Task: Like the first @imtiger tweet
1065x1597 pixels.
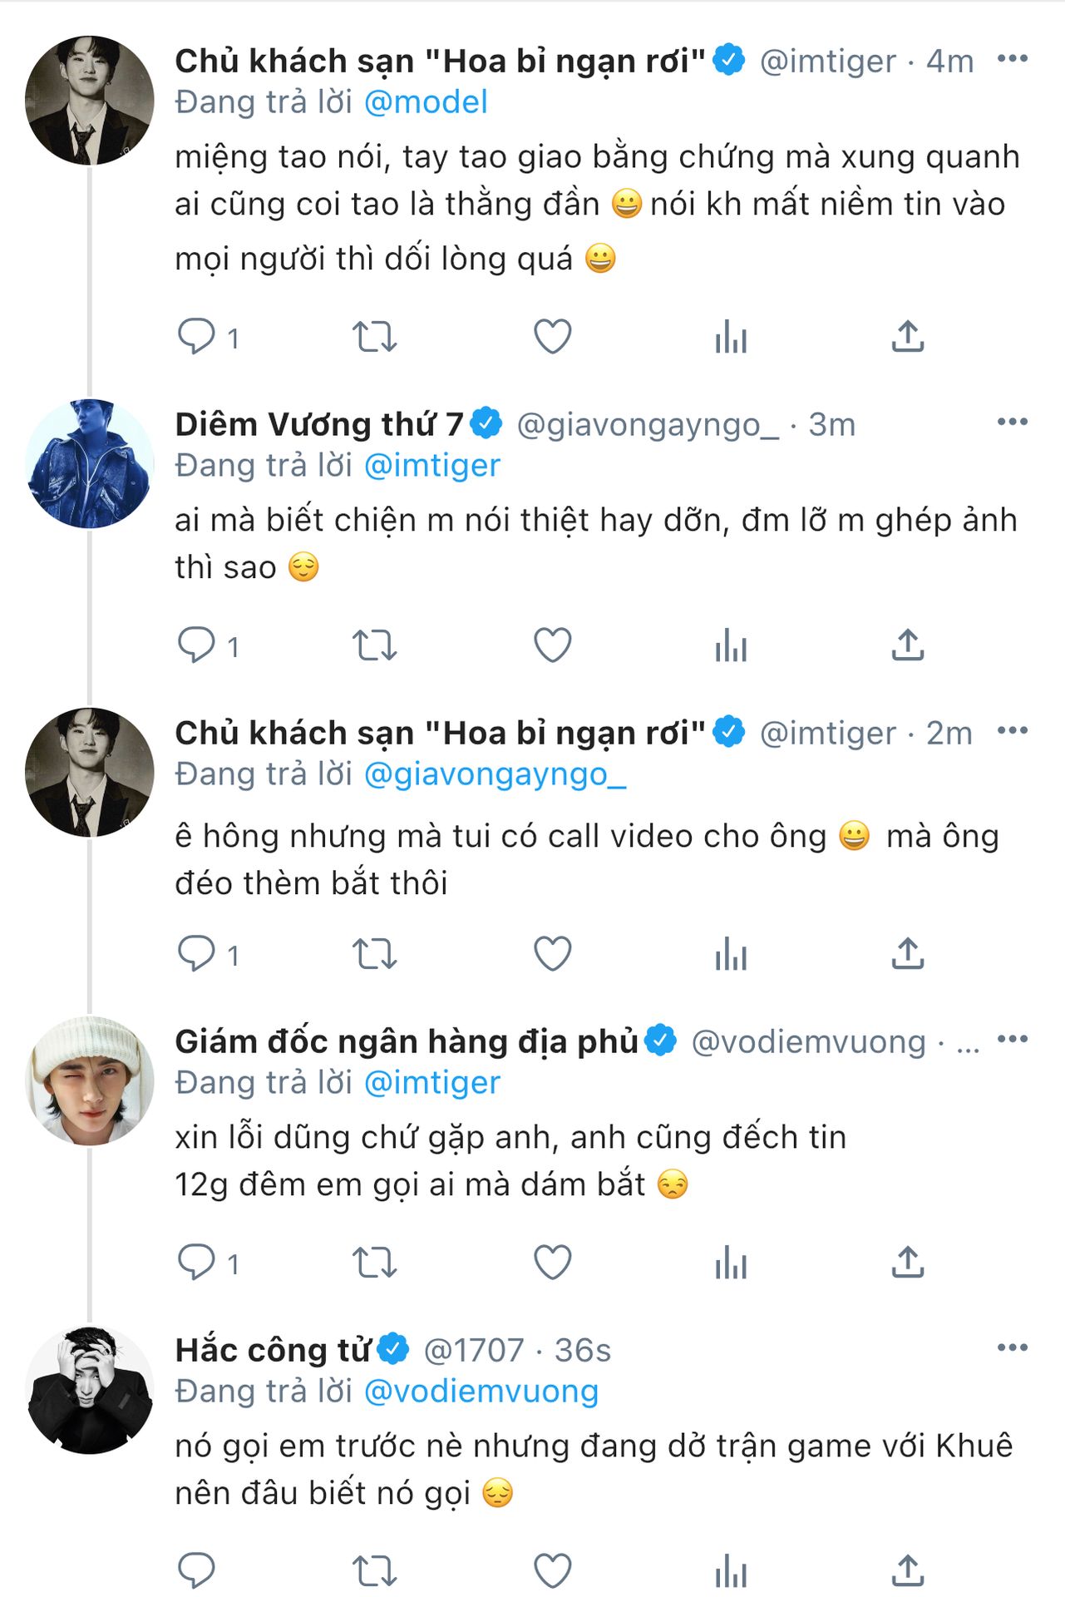Action: 552,337
